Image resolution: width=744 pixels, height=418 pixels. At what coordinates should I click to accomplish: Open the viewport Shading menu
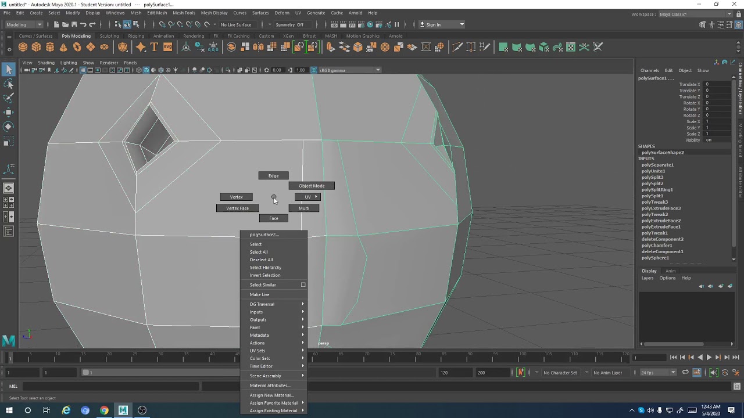pos(46,63)
